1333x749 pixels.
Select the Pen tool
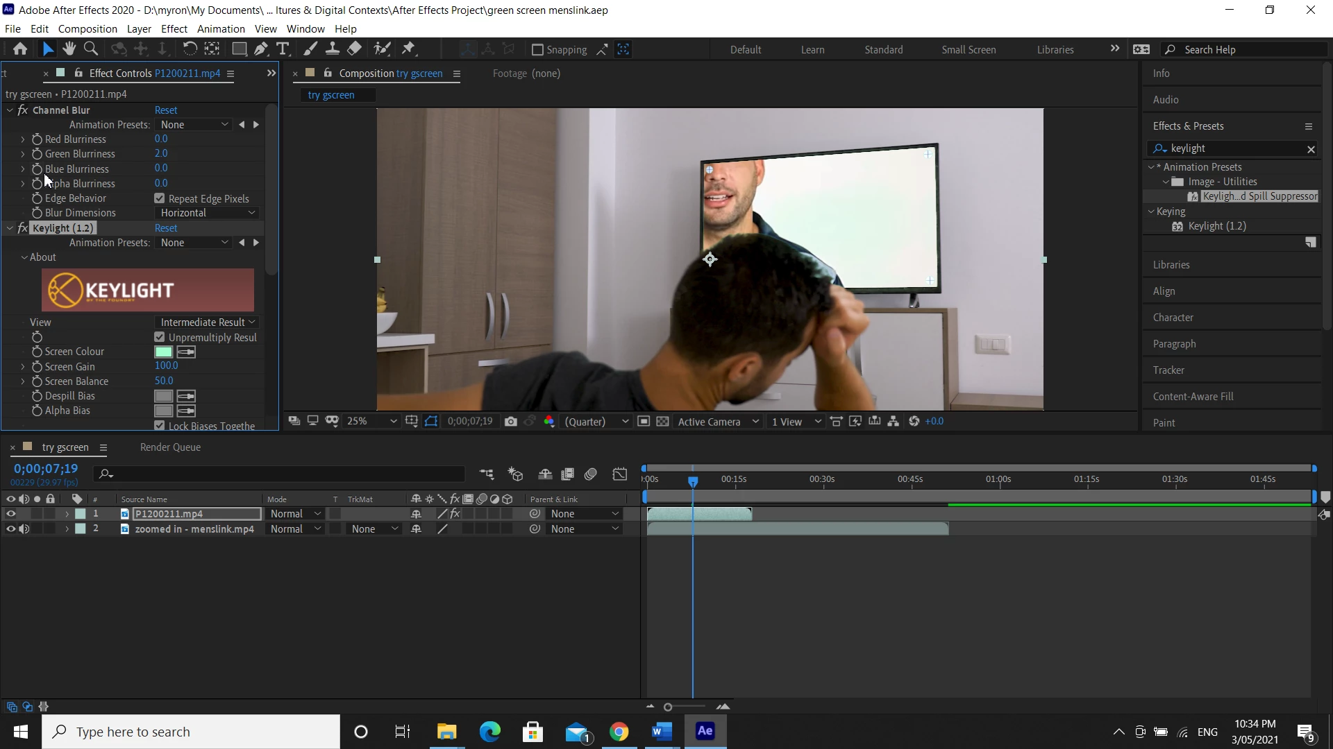[x=260, y=49]
